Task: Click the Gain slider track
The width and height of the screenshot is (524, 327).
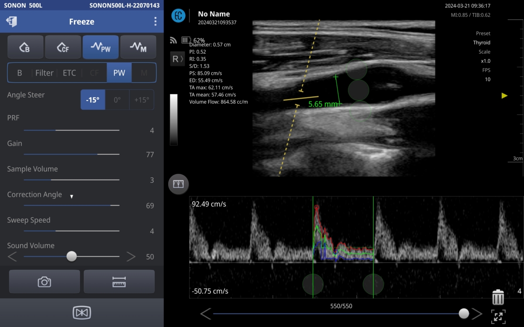Action: [x=71, y=154]
